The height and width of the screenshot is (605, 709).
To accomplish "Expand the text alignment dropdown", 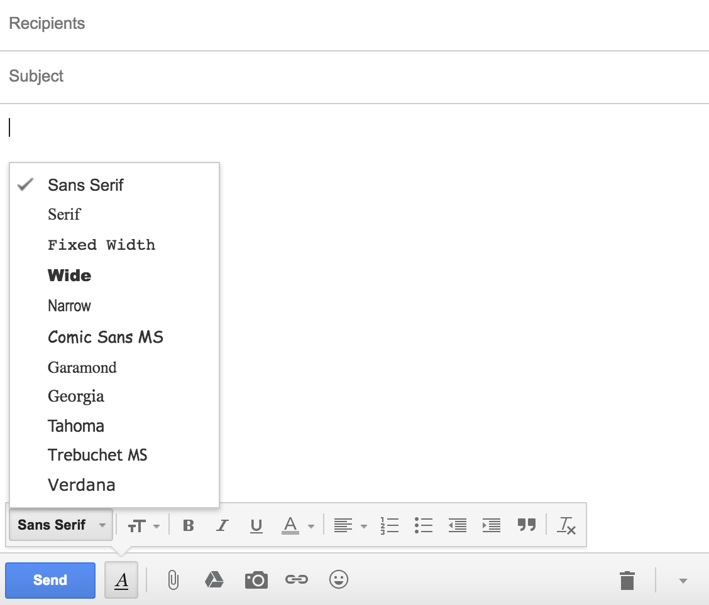I will [350, 525].
